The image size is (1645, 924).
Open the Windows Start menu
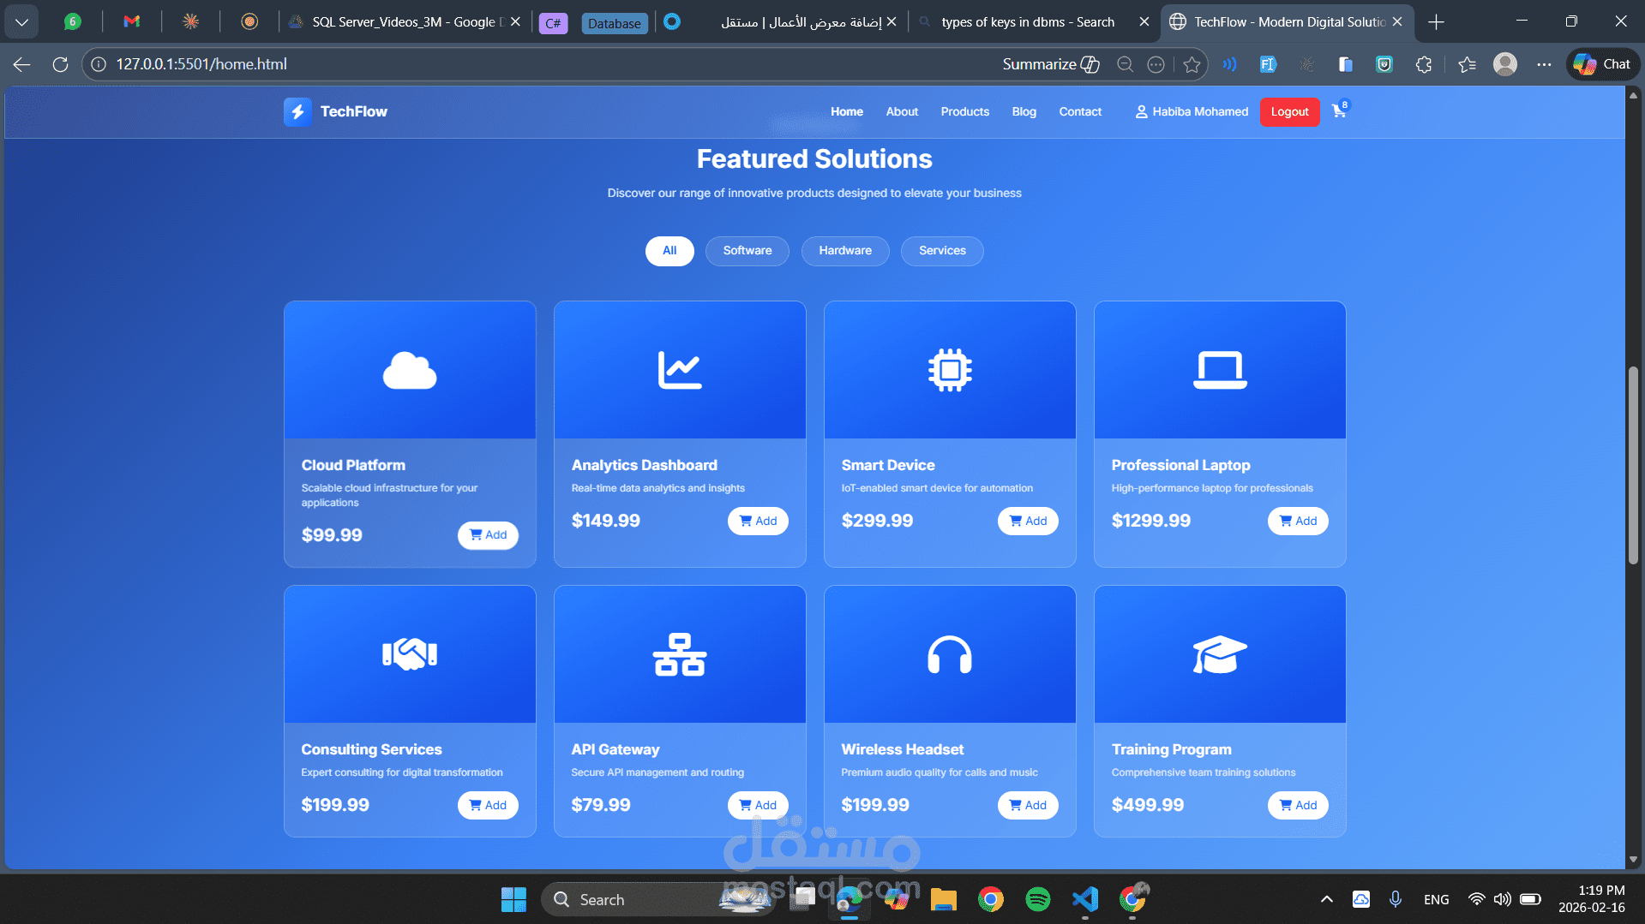pyautogui.click(x=513, y=899)
